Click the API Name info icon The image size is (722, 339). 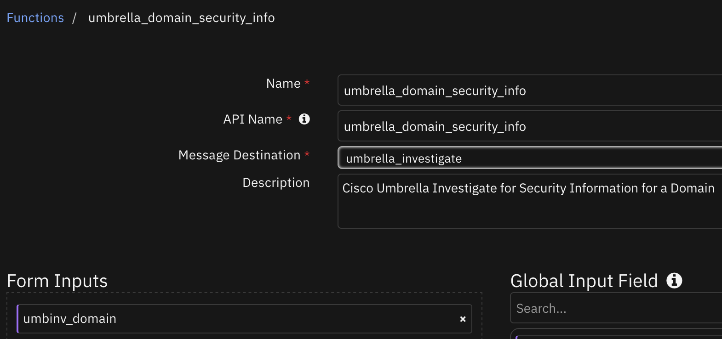[x=304, y=119]
